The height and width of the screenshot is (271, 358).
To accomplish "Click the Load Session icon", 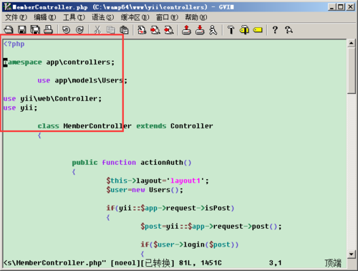I will click(x=186, y=30).
